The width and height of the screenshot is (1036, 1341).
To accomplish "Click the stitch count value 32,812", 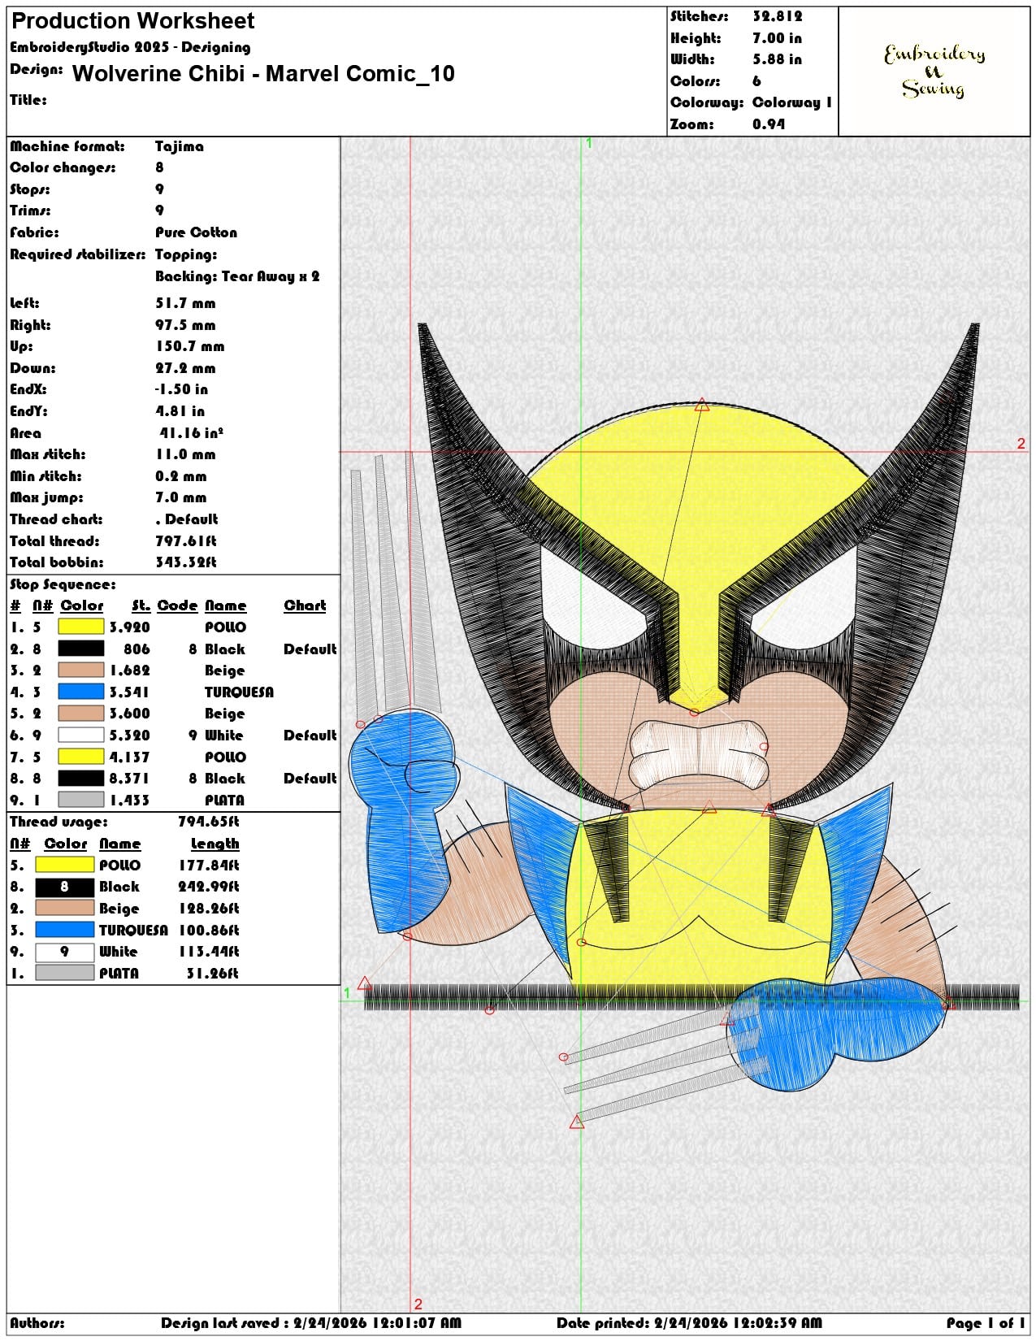I will 777,16.
